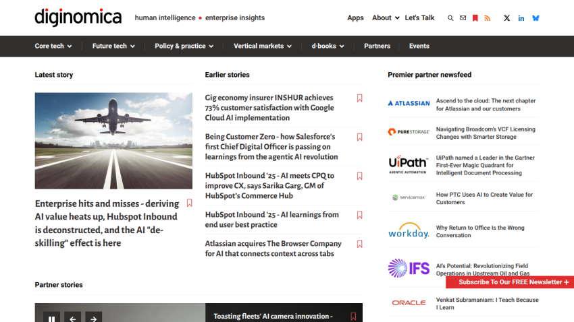The image size is (574, 322).
Task: Open 'Ascend to the cloud' Atlassian article
Action: click(486, 105)
